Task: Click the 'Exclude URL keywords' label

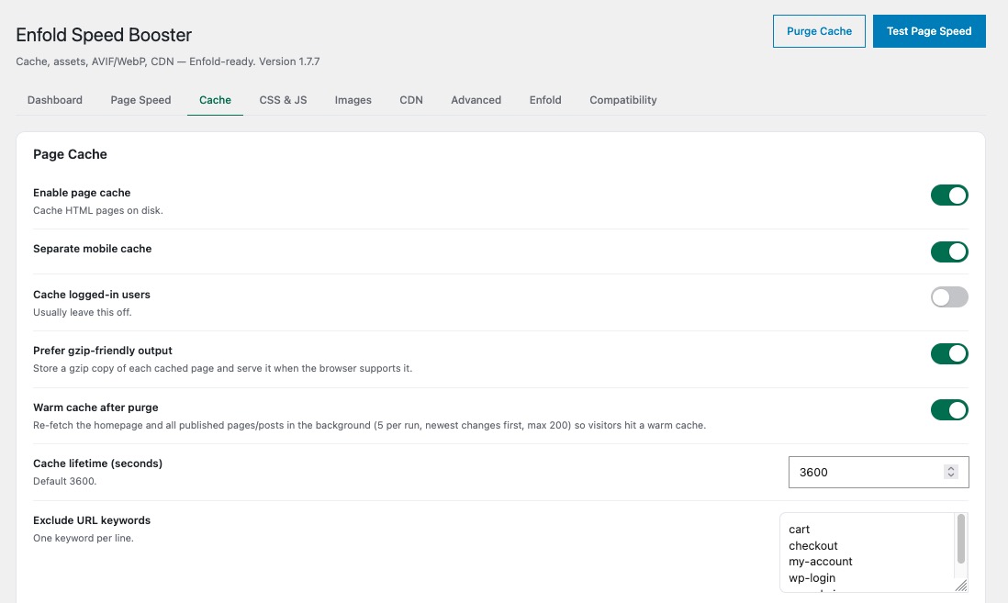Action: 92,520
